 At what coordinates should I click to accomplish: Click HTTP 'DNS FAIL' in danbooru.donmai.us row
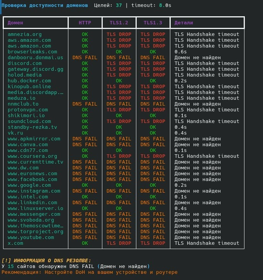pos(85,58)
